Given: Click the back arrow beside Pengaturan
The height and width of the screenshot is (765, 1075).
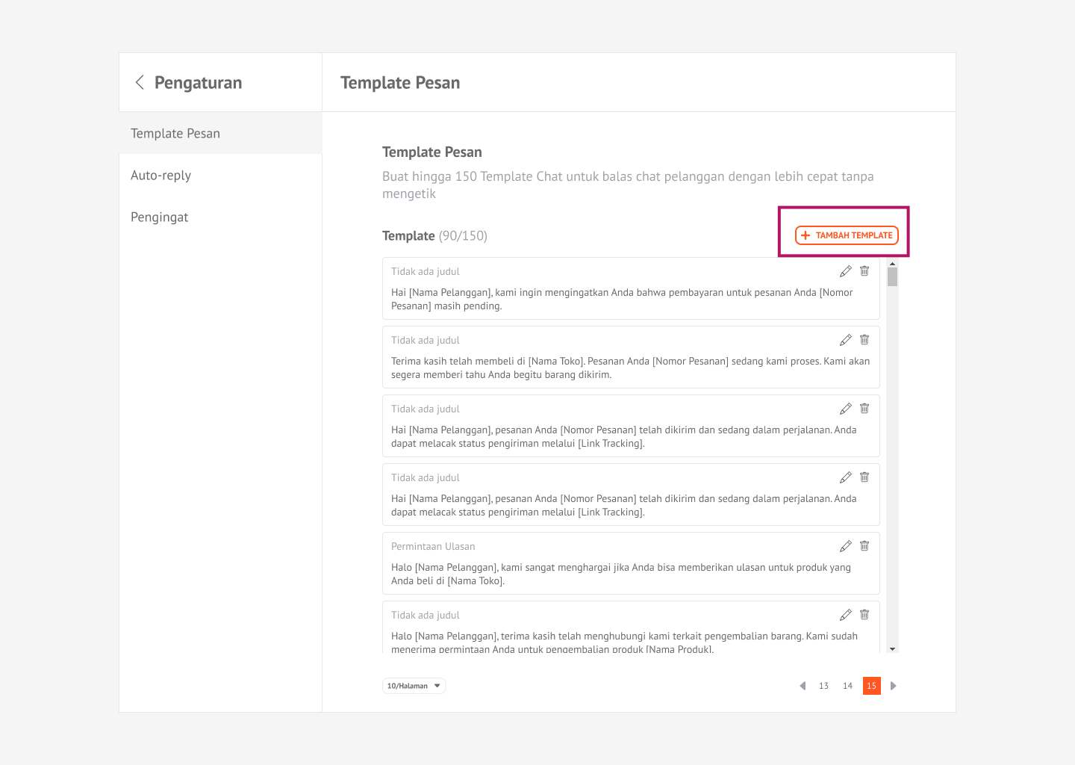Looking at the screenshot, I should (140, 82).
